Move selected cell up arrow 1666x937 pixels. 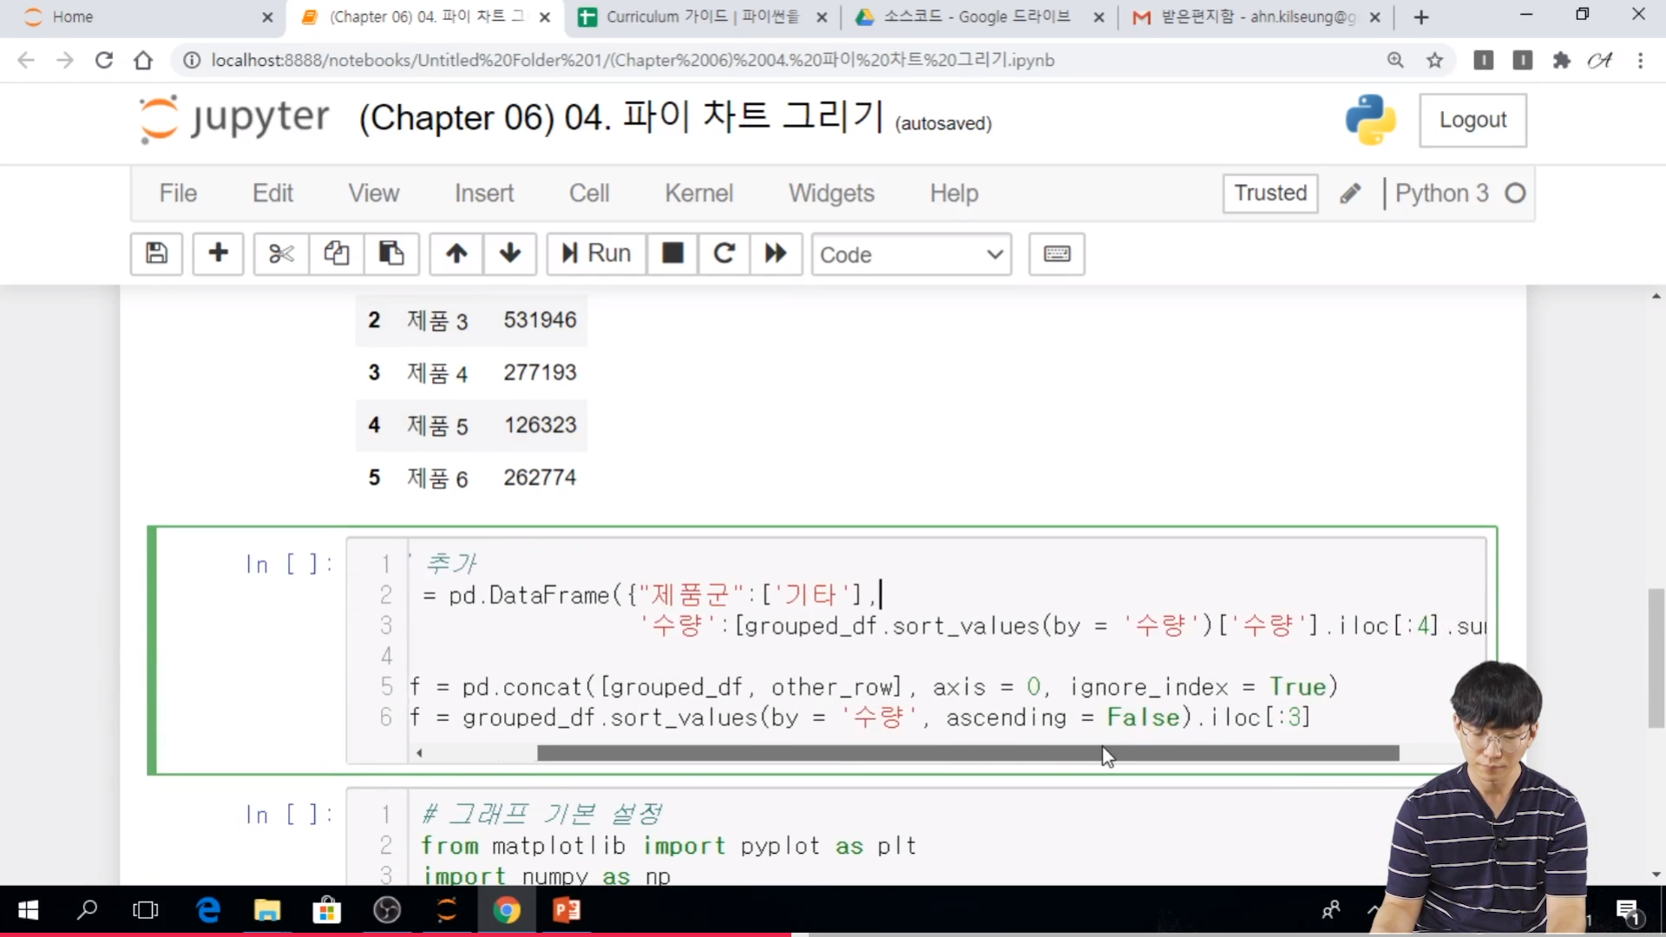tap(456, 253)
